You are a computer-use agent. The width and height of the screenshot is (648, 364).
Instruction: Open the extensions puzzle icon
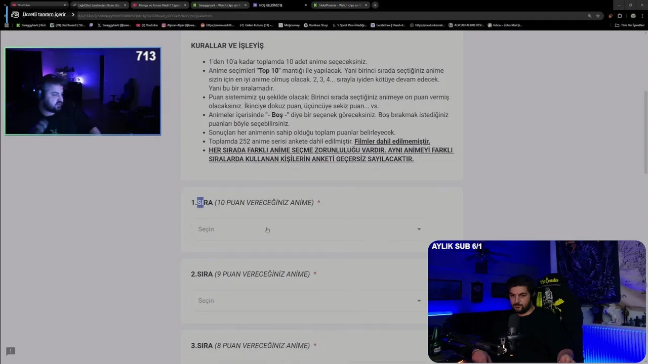click(x=620, y=16)
